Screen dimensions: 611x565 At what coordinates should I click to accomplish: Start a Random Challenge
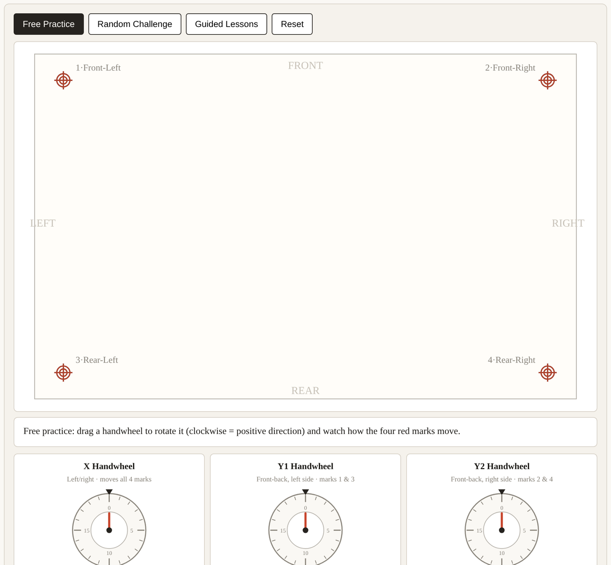[135, 24]
